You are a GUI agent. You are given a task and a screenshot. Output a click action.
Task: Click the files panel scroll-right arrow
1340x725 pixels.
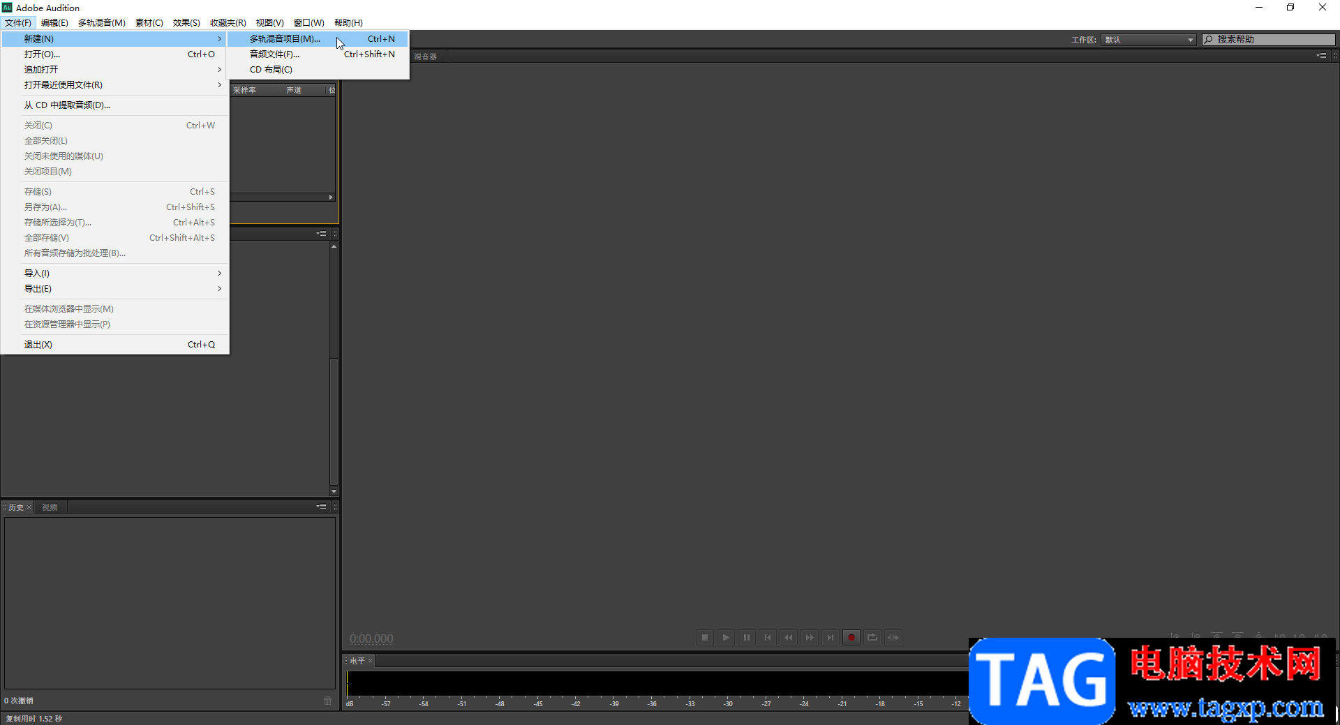pos(331,197)
